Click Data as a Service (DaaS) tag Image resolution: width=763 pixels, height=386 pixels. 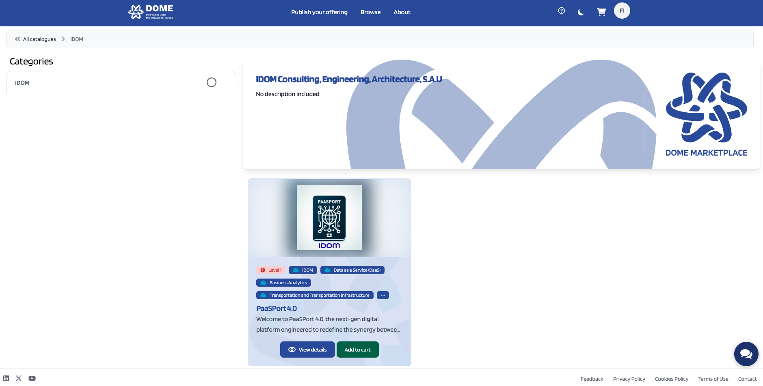click(352, 270)
